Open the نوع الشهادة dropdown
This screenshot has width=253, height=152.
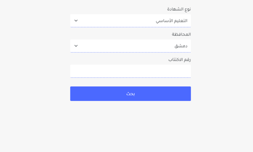(x=130, y=20)
